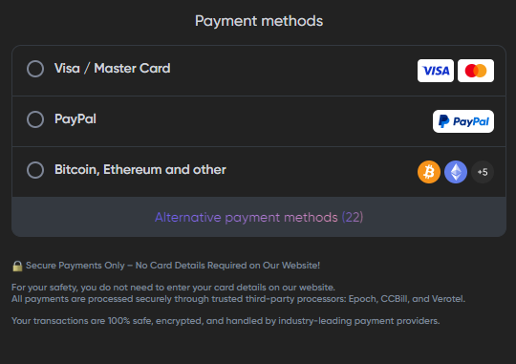
Task: Click the Visa card logo
Action: 436,71
